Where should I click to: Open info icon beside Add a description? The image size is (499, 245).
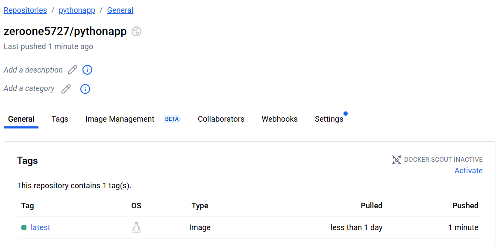(x=87, y=70)
